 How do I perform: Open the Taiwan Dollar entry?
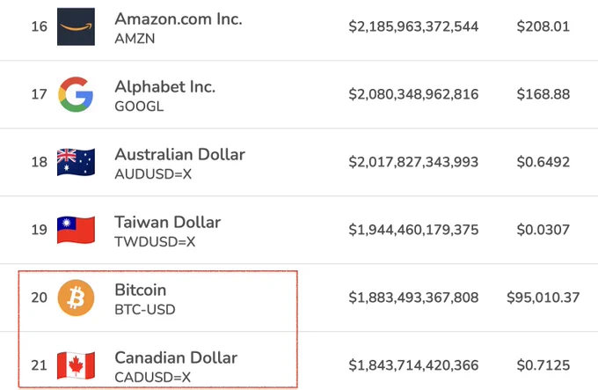[x=168, y=222]
